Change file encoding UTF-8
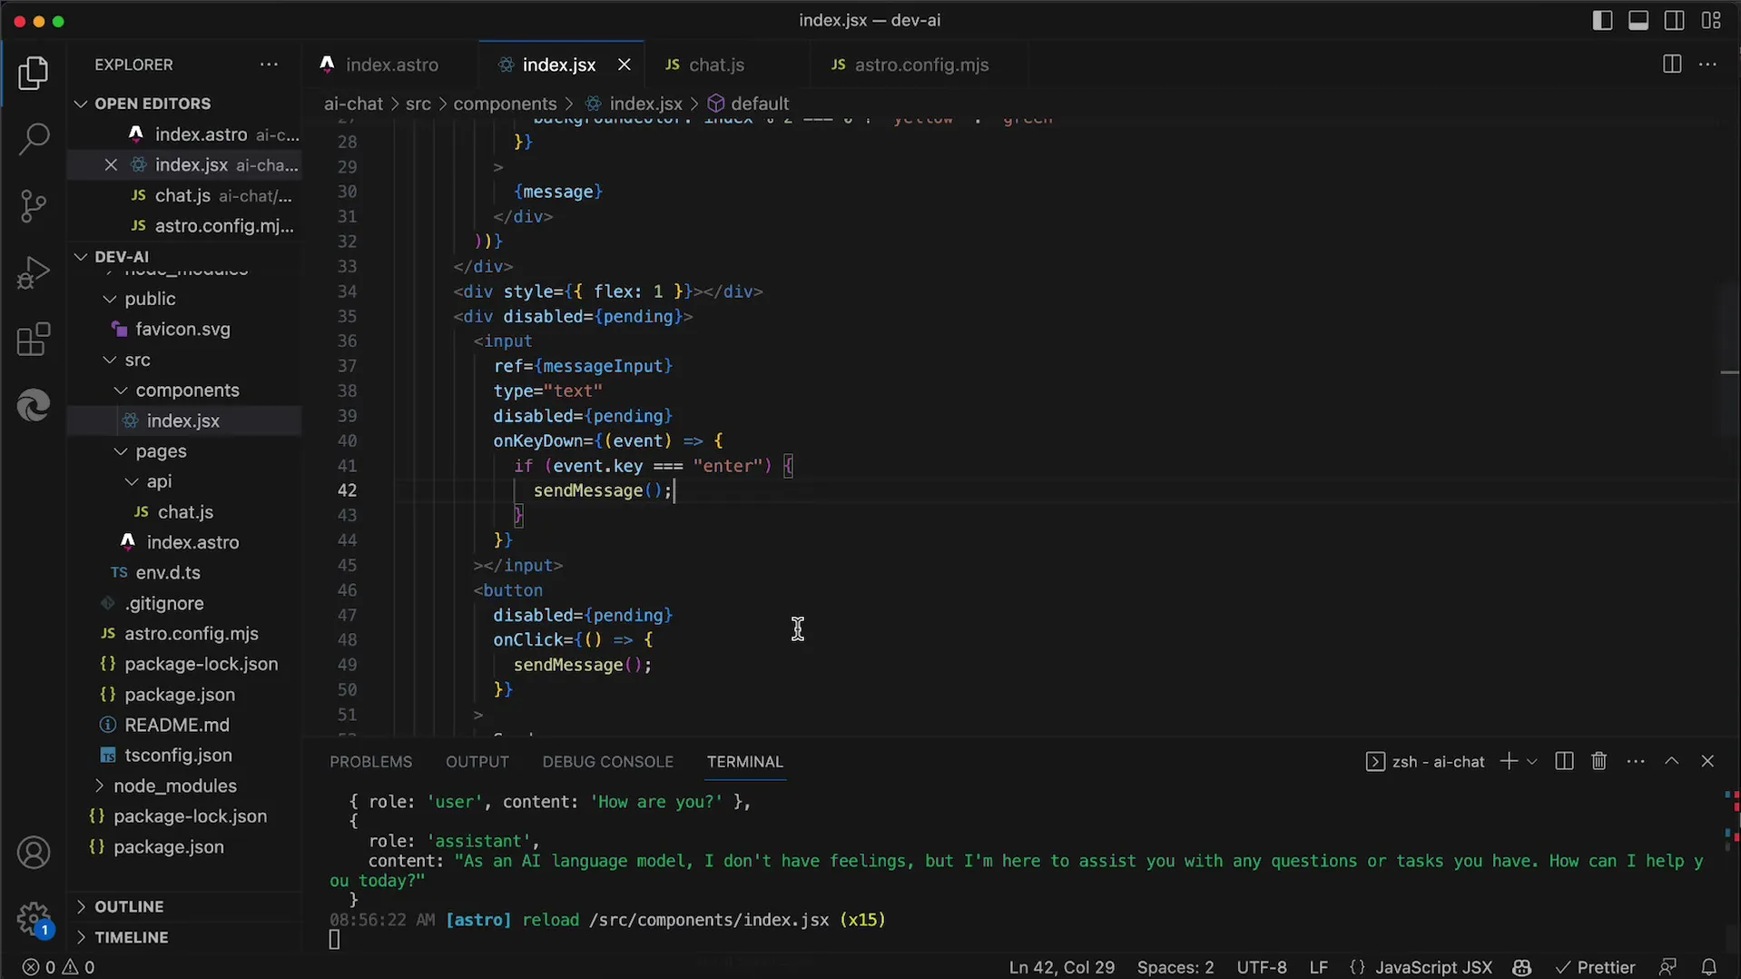The width and height of the screenshot is (1741, 979). pos(1261,967)
